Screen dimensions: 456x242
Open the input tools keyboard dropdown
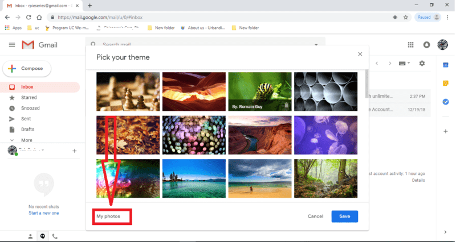[x=404, y=63]
